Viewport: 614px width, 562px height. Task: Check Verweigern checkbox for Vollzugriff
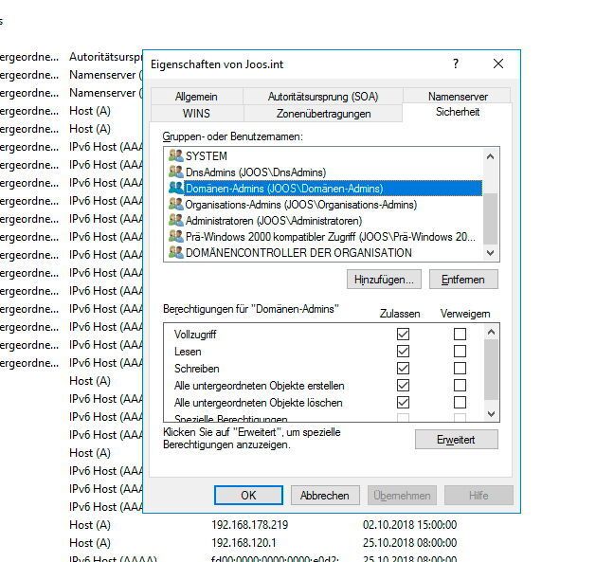[x=460, y=334]
